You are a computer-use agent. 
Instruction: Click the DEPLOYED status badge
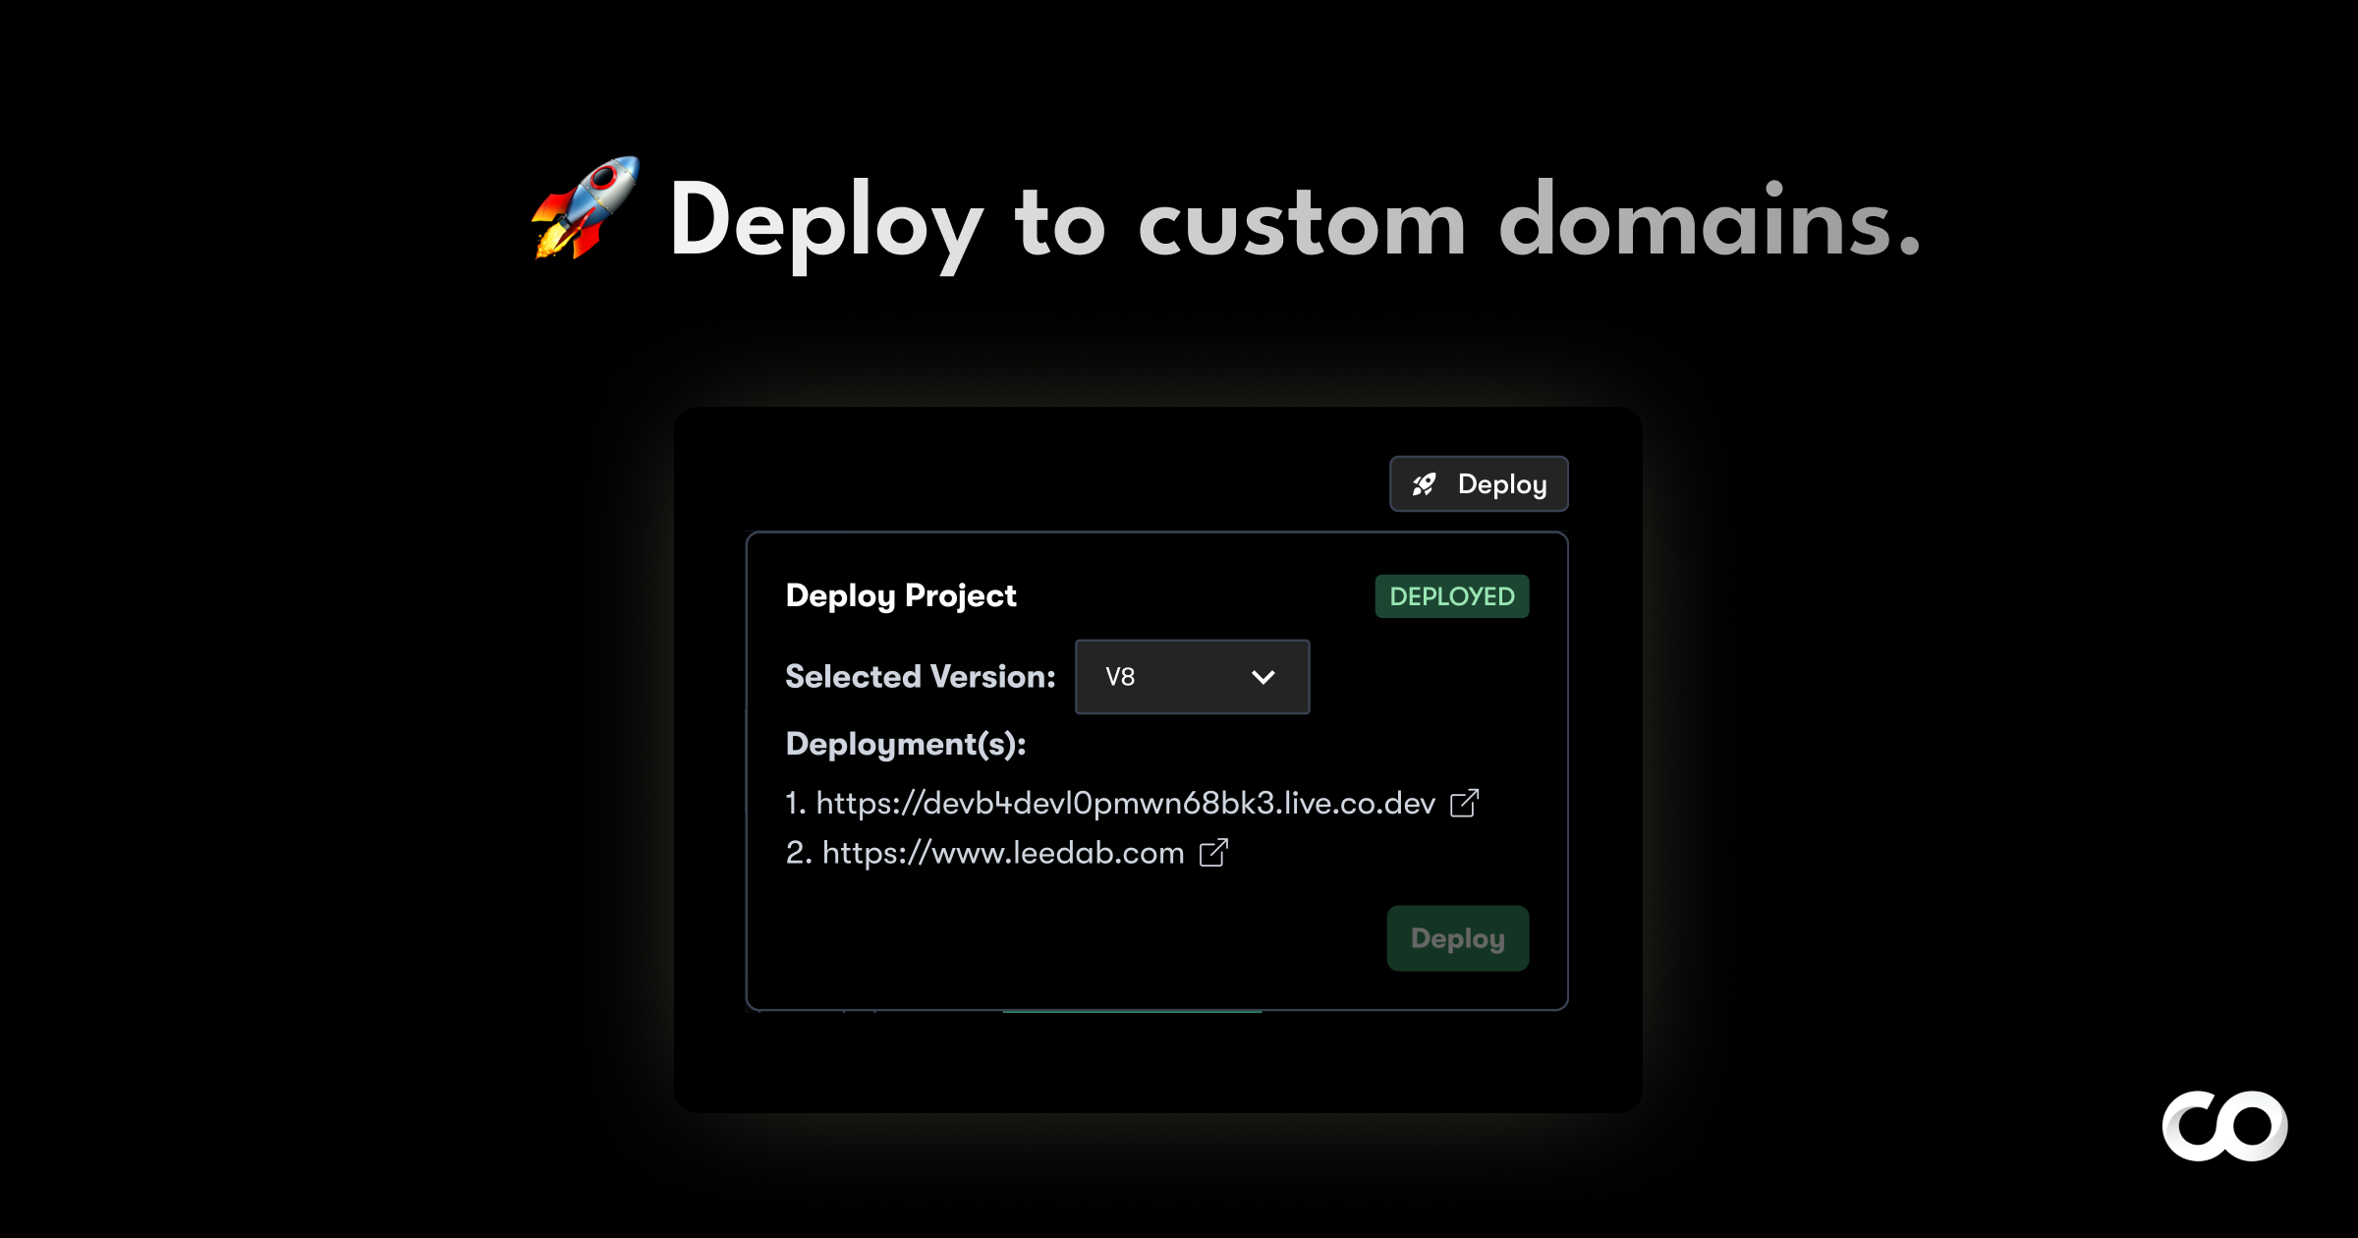(x=1451, y=596)
